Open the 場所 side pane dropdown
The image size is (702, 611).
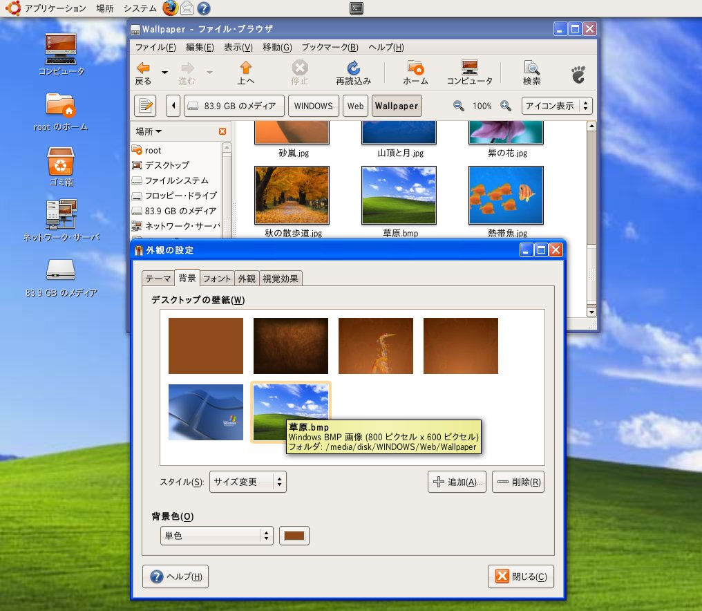(149, 131)
